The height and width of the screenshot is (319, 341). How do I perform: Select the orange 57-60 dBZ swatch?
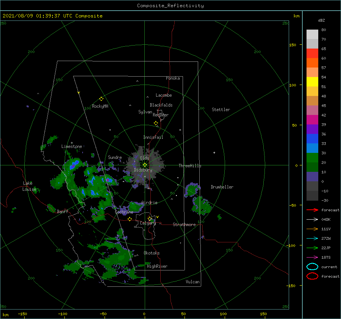click(x=312, y=63)
